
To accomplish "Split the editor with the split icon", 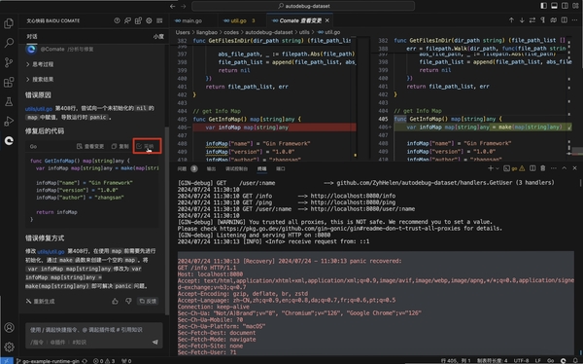I will point(564,20).
